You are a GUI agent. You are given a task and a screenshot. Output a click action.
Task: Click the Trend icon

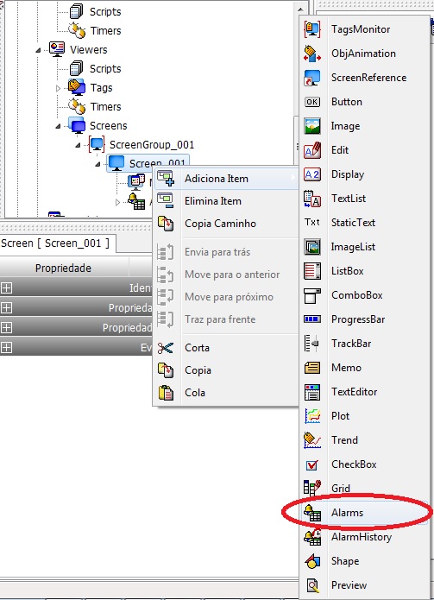312,440
